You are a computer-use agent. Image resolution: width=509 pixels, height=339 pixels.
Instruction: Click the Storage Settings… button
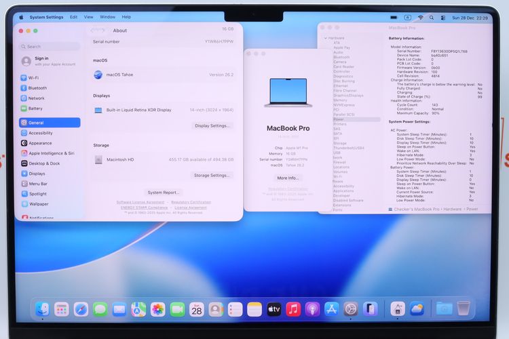point(212,175)
